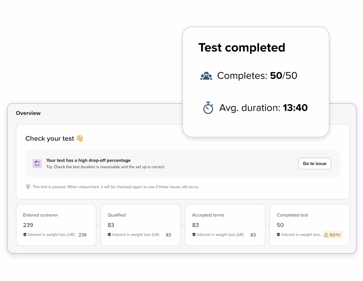Click the Overview heading

click(x=28, y=113)
